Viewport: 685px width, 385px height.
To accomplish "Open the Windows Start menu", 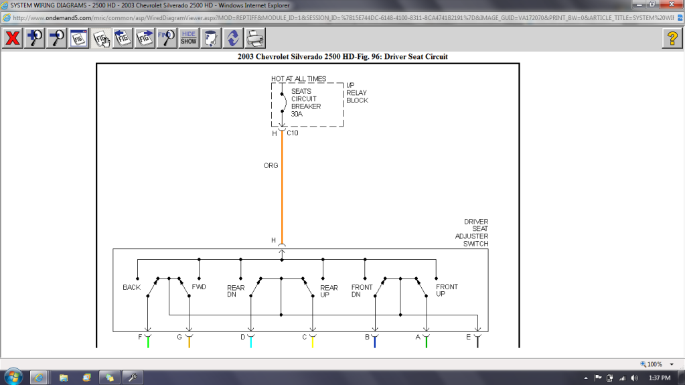I will coord(13,377).
